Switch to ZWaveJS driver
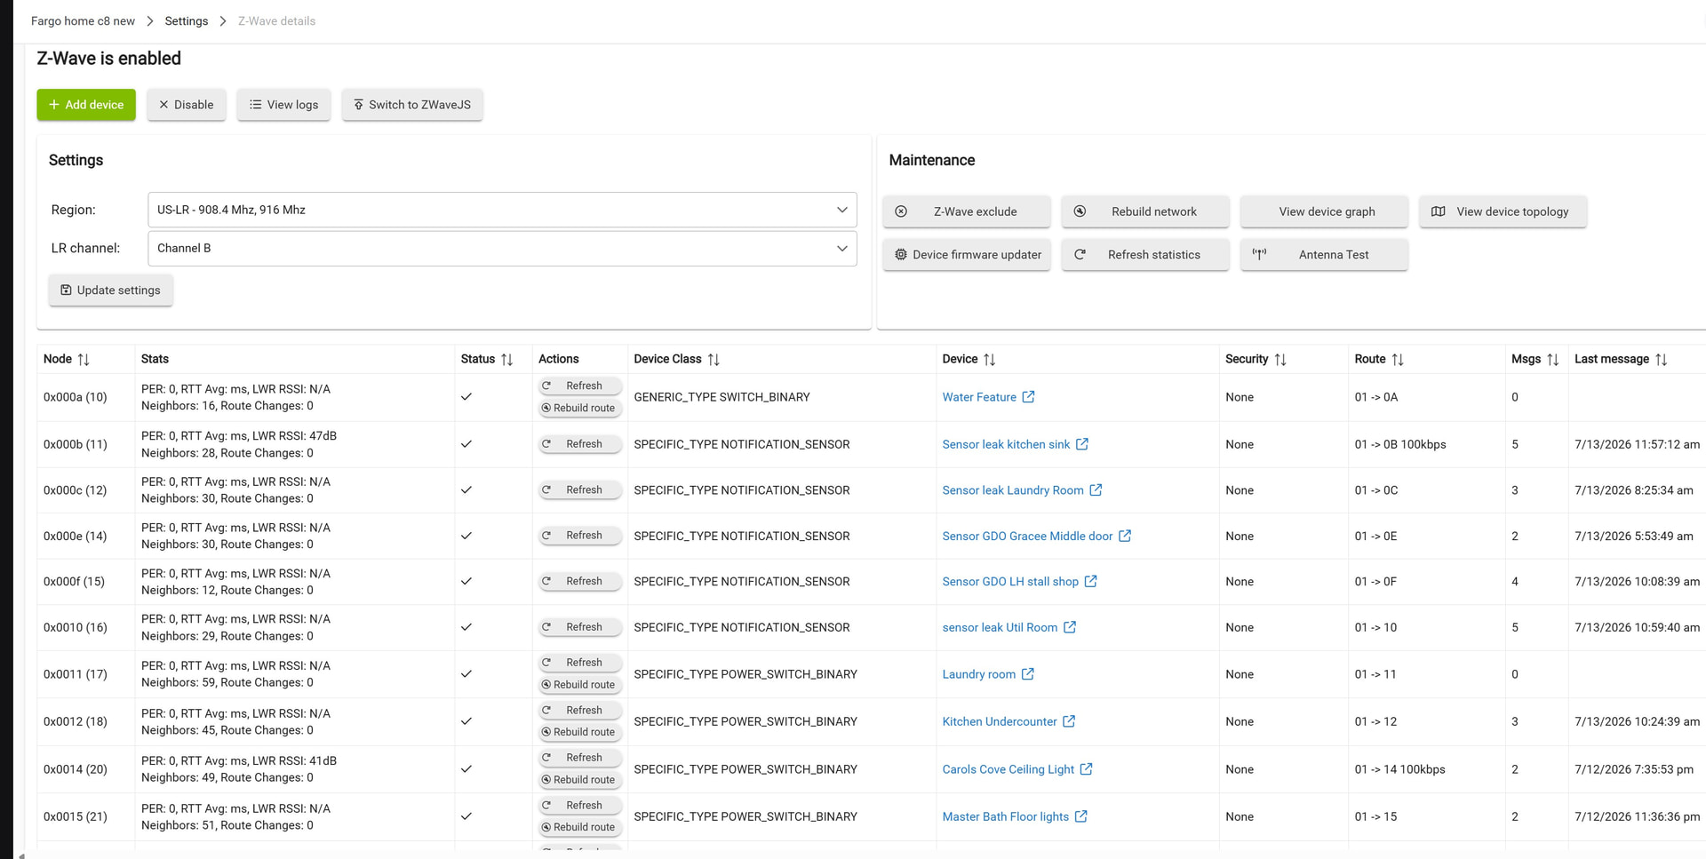The width and height of the screenshot is (1706, 859). [x=412, y=105]
